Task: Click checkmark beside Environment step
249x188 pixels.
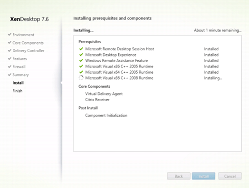Action: click(10, 35)
